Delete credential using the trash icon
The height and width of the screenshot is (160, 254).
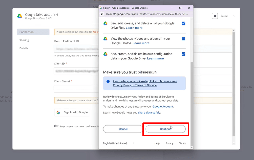coord(215,16)
